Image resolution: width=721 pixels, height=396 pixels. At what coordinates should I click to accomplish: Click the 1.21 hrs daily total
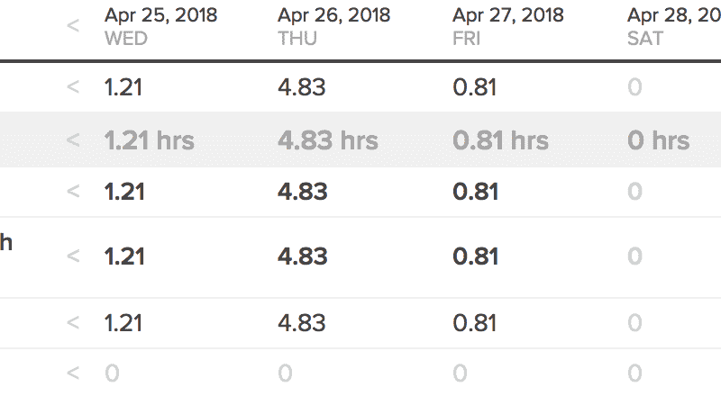(x=149, y=140)
